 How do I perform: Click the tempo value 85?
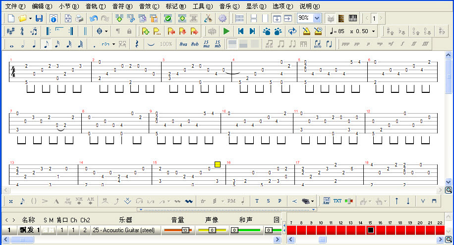click(x=341, y=31)
